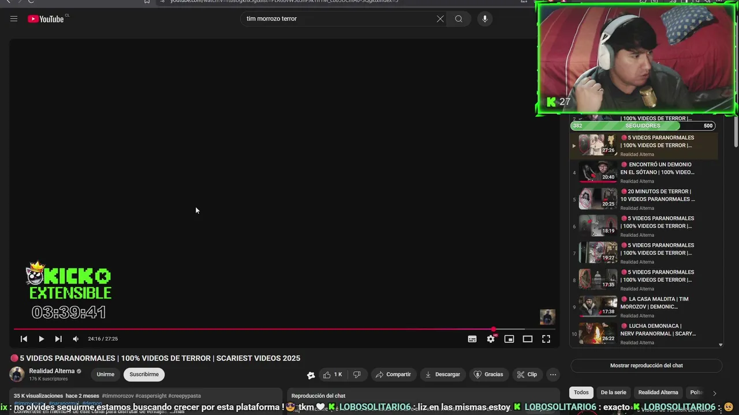Open the Realidad Alterna channel name link
Viewport: 739px width, 415px height.
(52, 371)
